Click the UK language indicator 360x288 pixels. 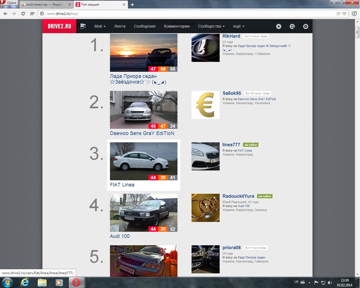pyautogui.click(x=296, y=282)
